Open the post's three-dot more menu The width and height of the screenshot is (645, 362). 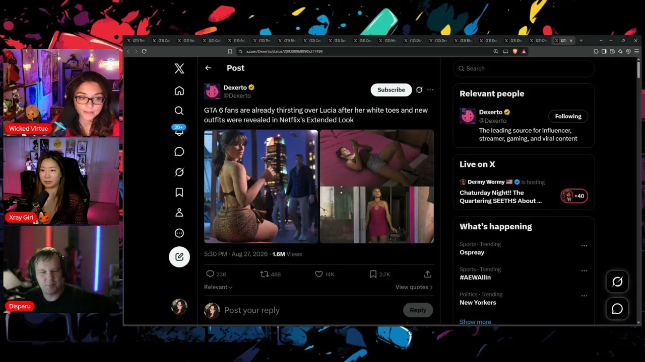click(x=430, y=90)
